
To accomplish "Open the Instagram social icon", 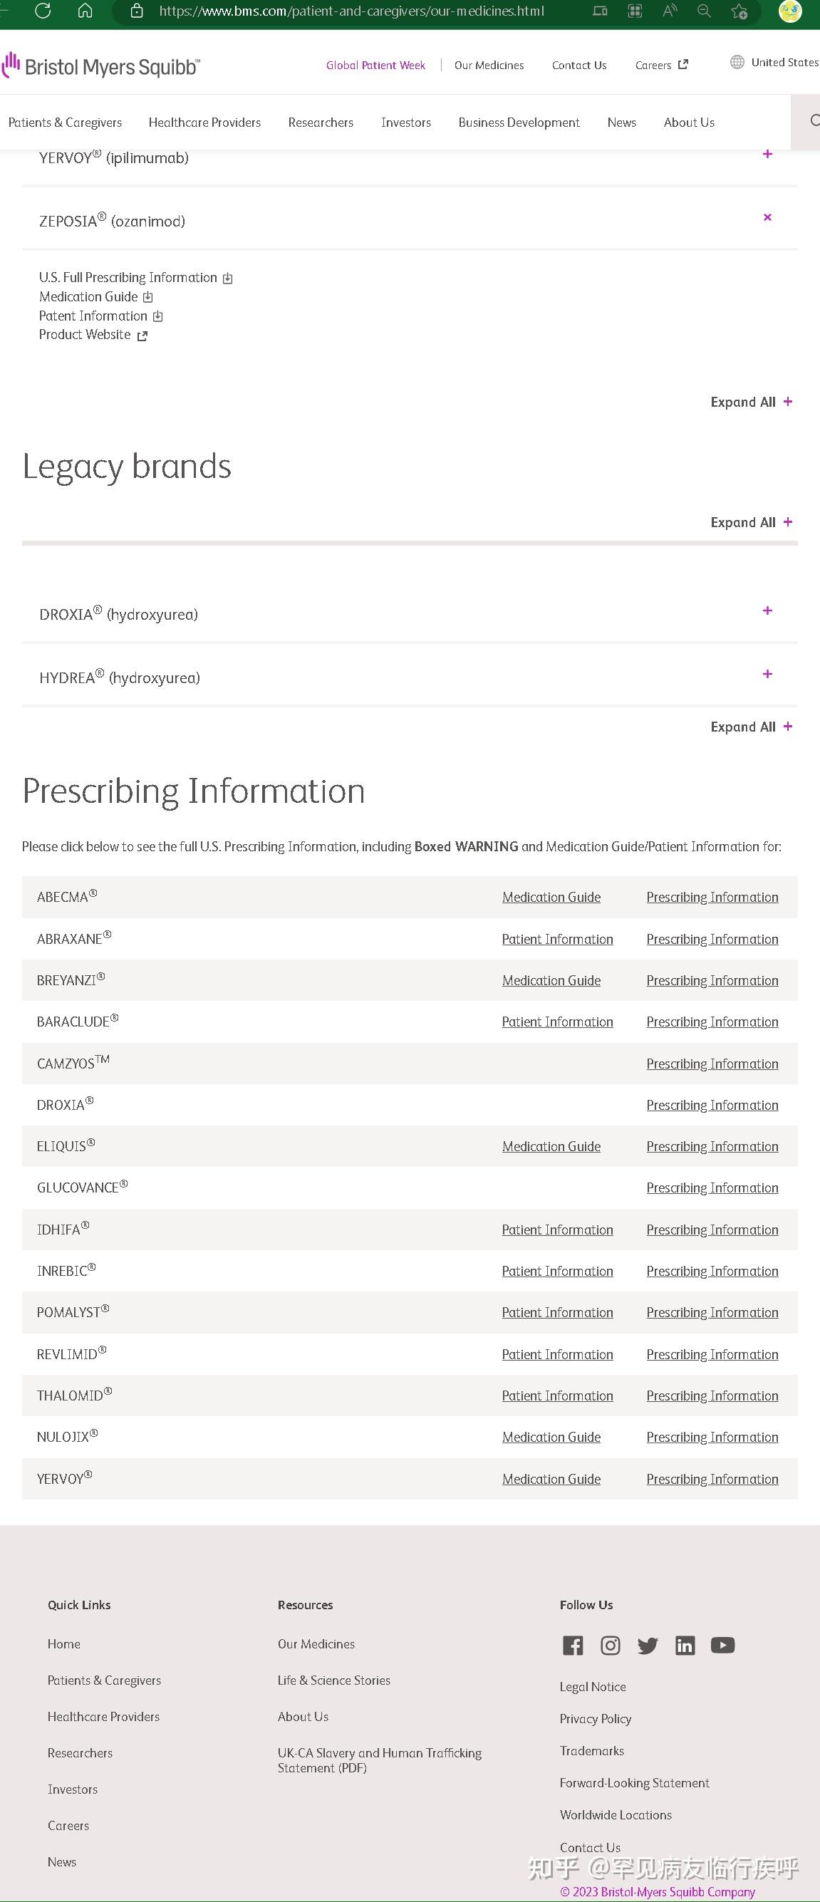I will coord(611,1645).
